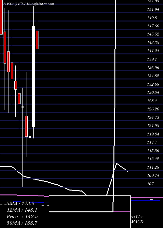Click the Price : 142.5 label

tap(22, 217)
